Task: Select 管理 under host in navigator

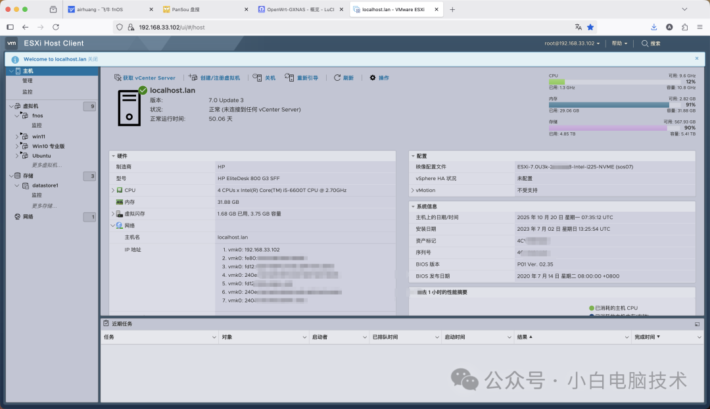Action: pyautogui.click(x=28, y=81)
